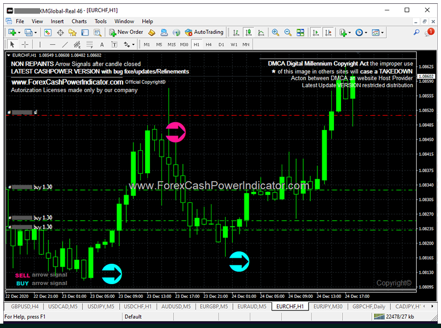Toggle the chart shift mode
This screenshot has width=441, height=328.
point(327,32)
